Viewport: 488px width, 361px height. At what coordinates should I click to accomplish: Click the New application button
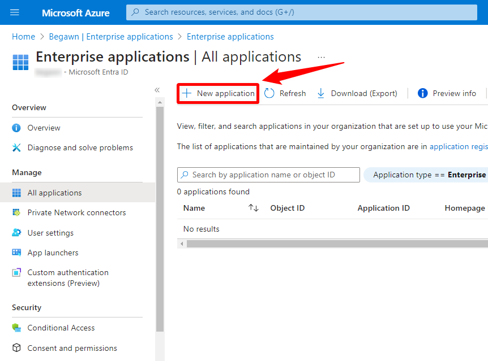point(218,93)
